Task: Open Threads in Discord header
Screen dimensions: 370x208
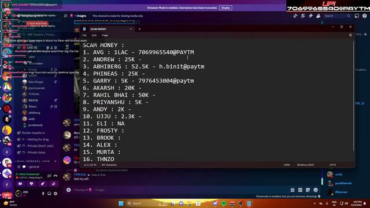Action: [x=295, y=16]
